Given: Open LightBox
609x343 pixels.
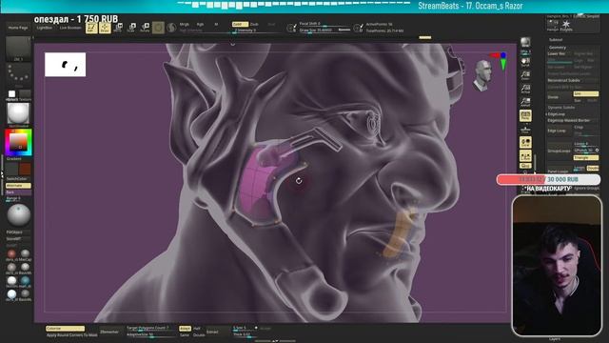Looking at the screenshot, I should (45, 28).
